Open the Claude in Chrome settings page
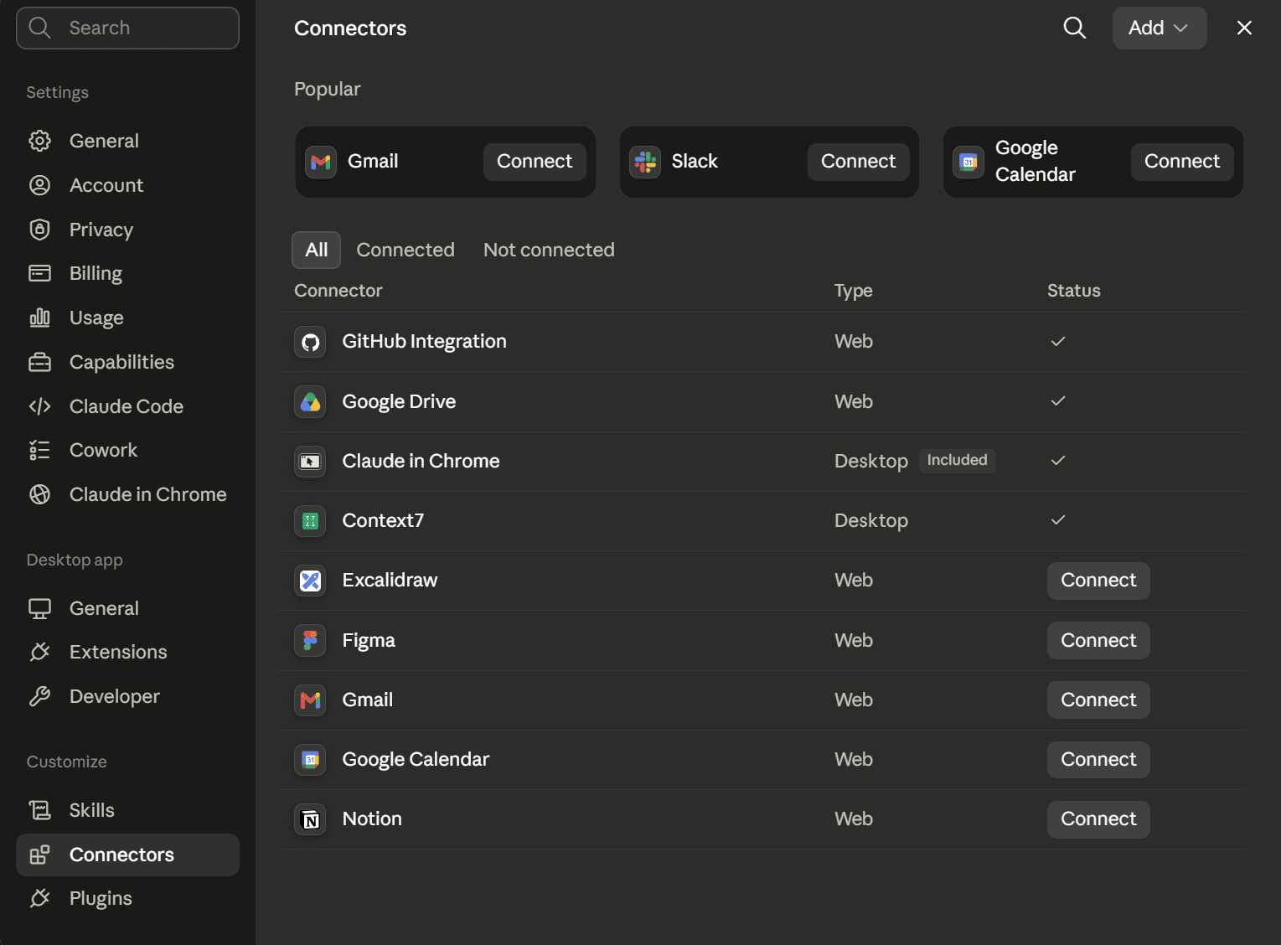The height and width of the screenshot is (945, 1281). [127, 494]
